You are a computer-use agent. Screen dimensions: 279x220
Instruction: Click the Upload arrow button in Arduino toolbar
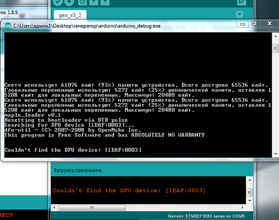click(x=69, y=2)
